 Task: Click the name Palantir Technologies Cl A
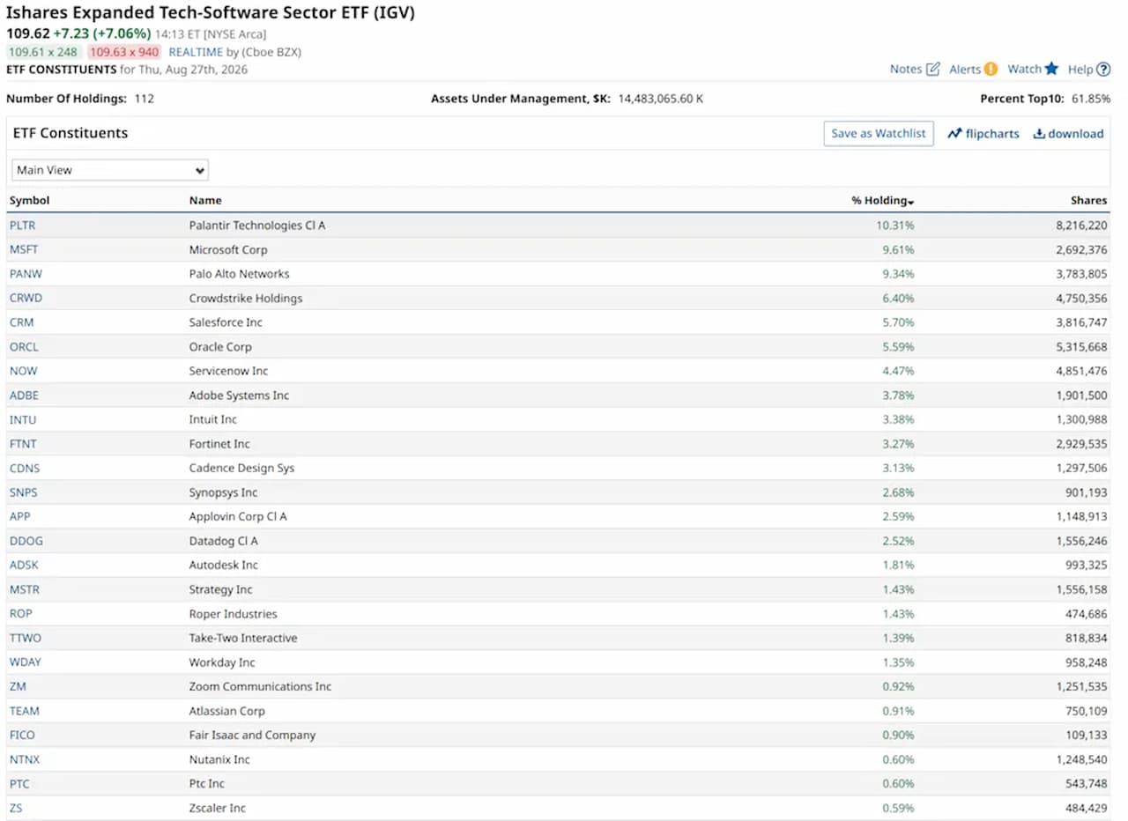point(257,226)
